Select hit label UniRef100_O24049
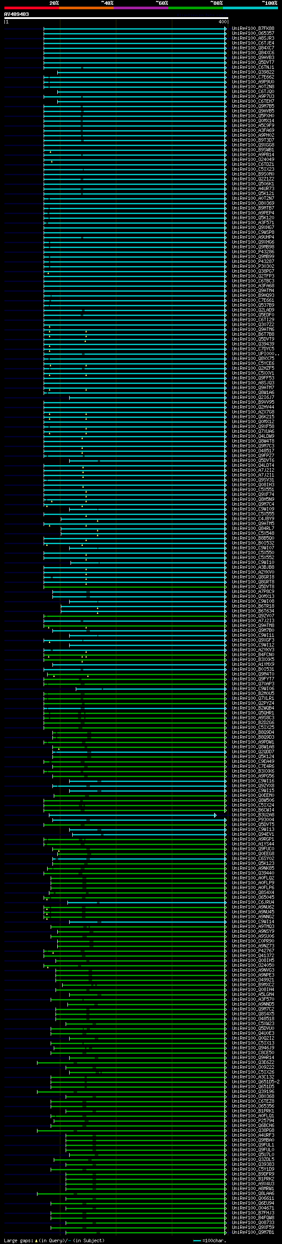 pos(252,159)
